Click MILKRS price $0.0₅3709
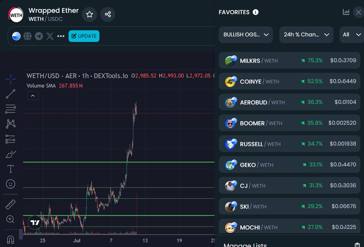 (x=343, y=60)
